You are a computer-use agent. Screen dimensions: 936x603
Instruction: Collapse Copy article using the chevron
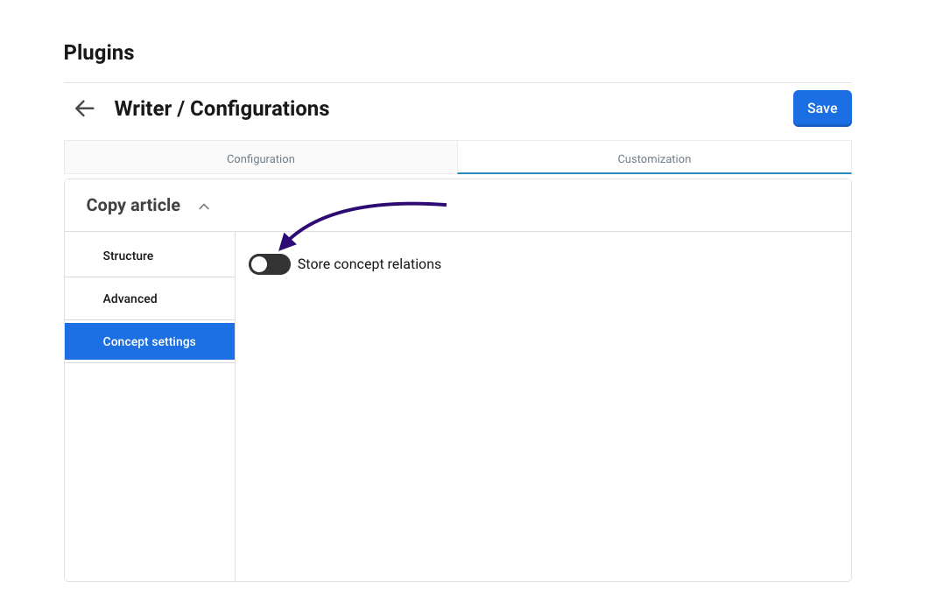click(x=204, y=207)
